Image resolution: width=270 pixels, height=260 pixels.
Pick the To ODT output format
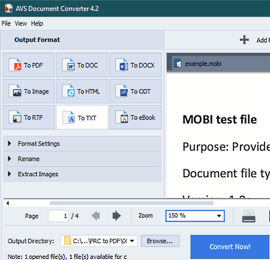click(x=136, y=91)
